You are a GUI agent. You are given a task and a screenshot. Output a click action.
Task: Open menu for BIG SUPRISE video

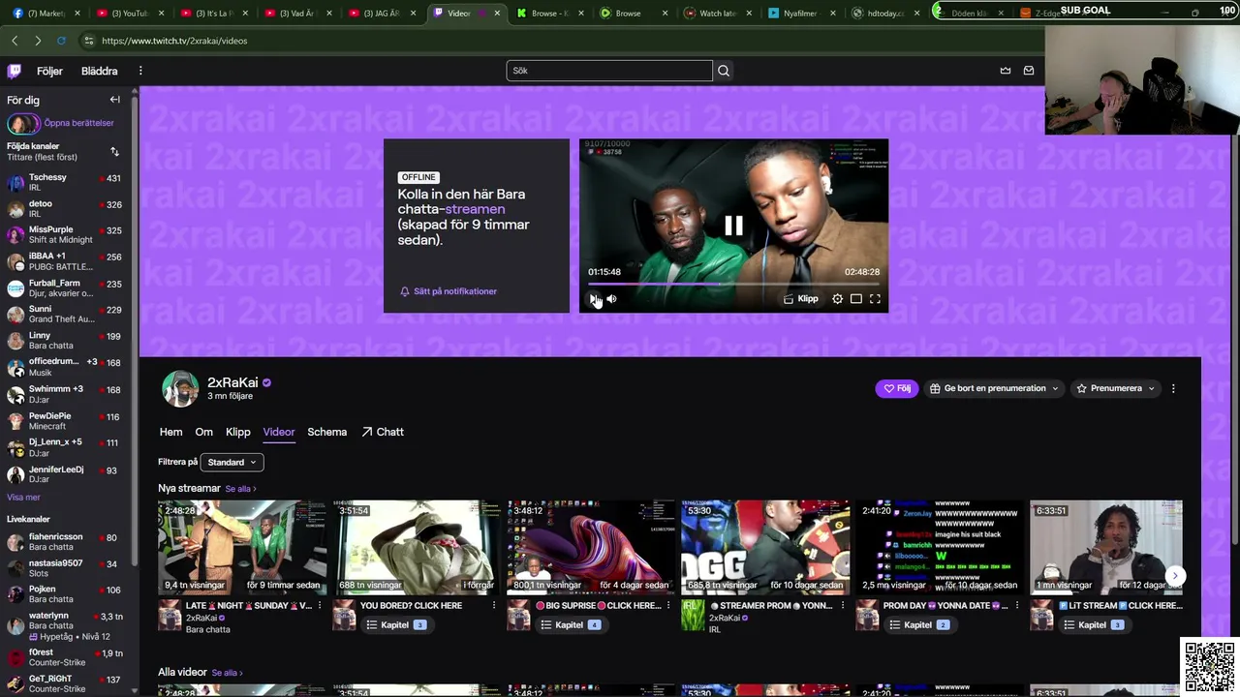coord(668,606)
